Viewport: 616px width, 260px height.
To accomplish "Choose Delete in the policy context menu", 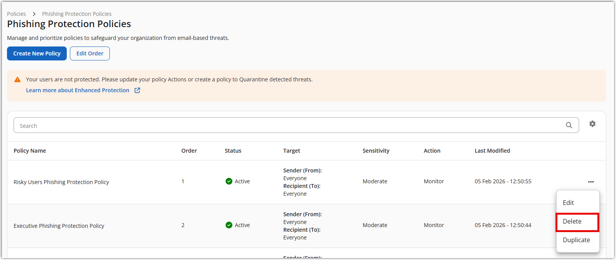I will click(x=572, y=221).
